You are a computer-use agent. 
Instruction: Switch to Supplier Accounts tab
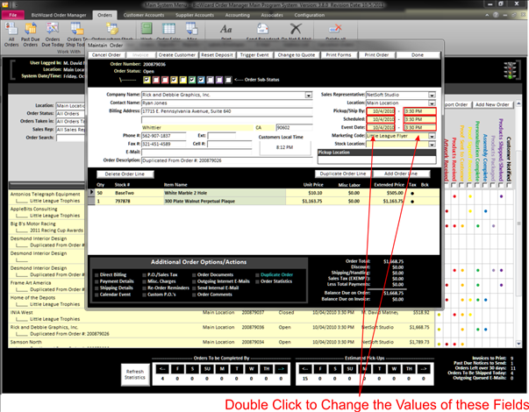[195, 15]
